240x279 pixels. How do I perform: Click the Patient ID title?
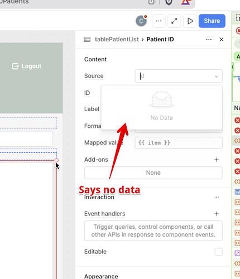pyautogui.click(x=160, y=40)
